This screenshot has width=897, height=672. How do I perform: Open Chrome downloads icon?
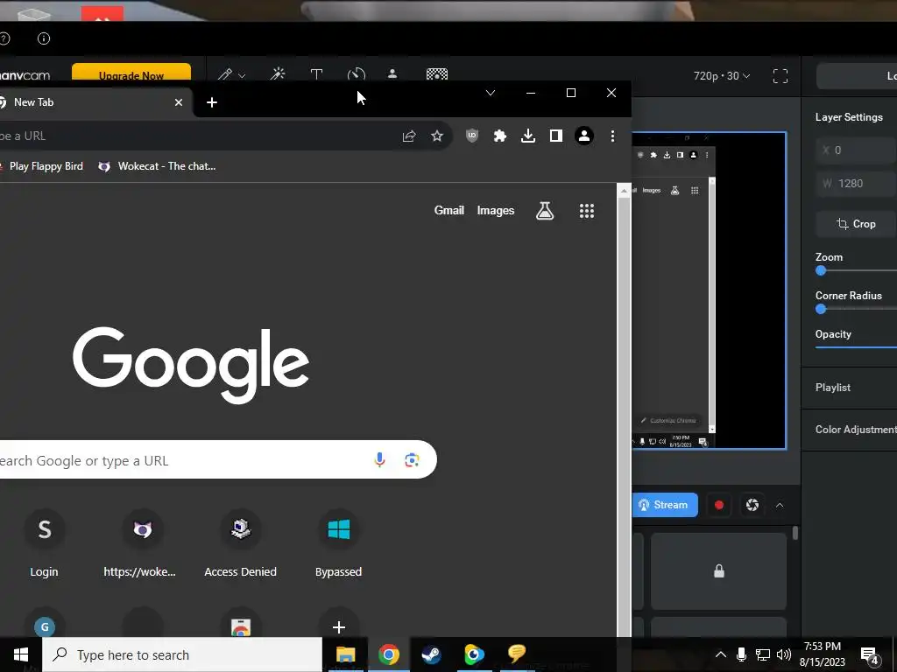tap(528, 136)
